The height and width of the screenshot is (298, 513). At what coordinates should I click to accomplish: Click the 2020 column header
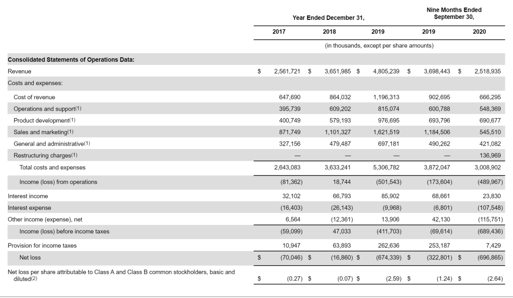(479, 32)
